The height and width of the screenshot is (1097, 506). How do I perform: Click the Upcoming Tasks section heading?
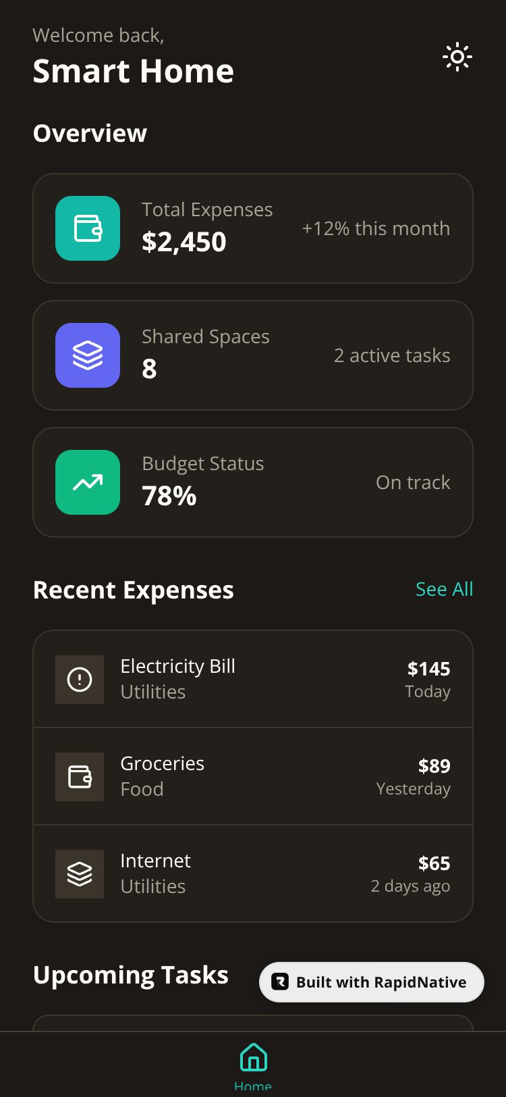point(131,975)
